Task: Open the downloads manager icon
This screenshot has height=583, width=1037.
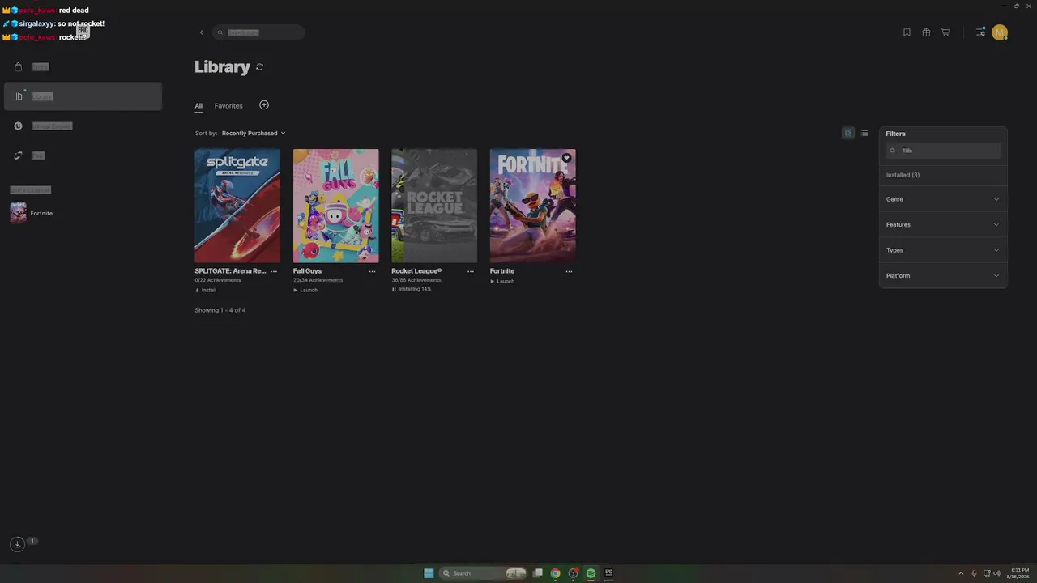Action: tap(17, 544)
